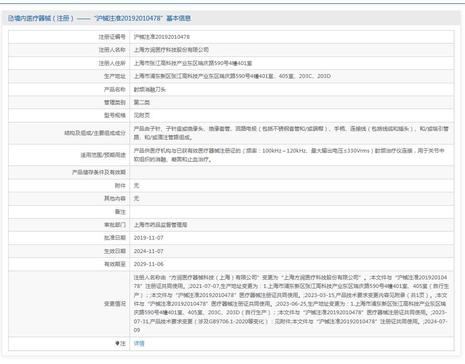Screen dimensions: 465x364
Task: Click the bulb icon beside 注
Action: 118,343
